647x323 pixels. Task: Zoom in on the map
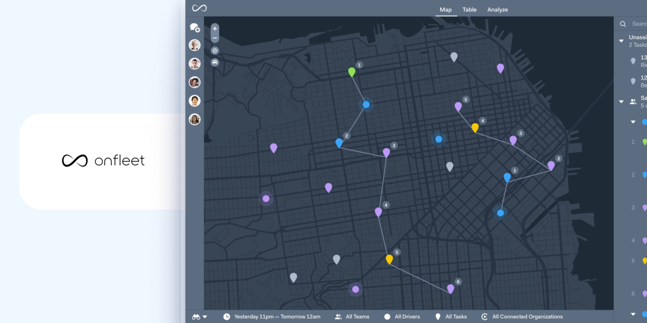click(215, 28)
